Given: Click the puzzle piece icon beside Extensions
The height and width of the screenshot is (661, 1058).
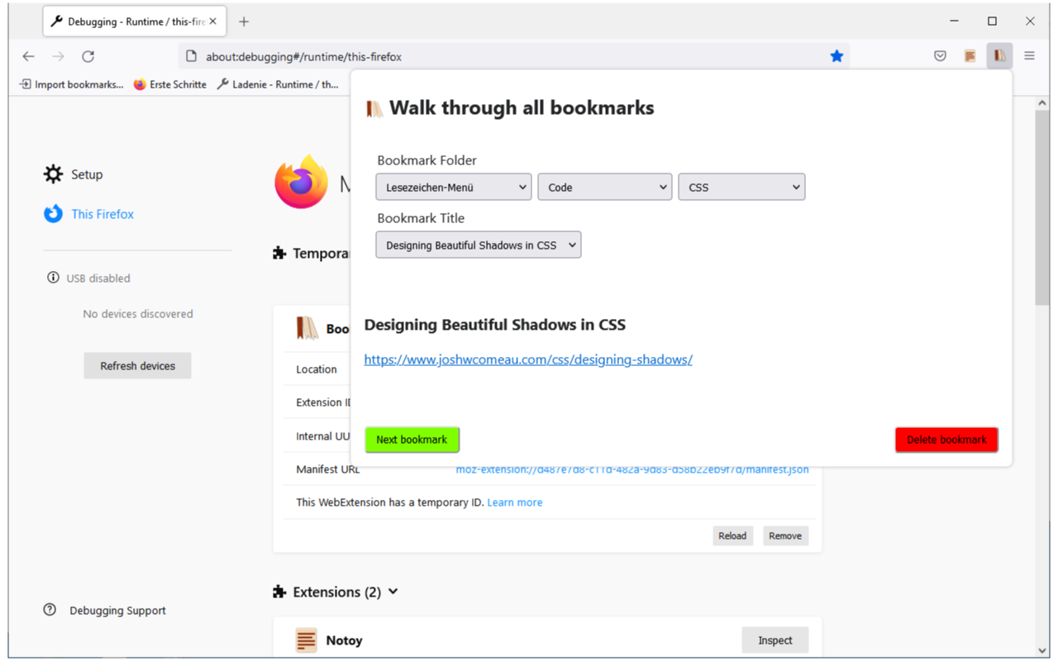Looking at the screenshot, I should pyautogui.click(x=279, y=591).
